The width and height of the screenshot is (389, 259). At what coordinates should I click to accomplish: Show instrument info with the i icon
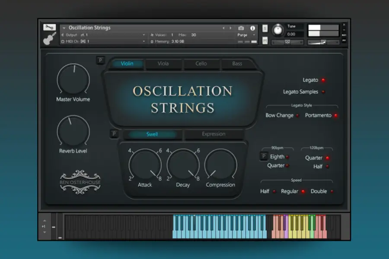pos(252,28)
